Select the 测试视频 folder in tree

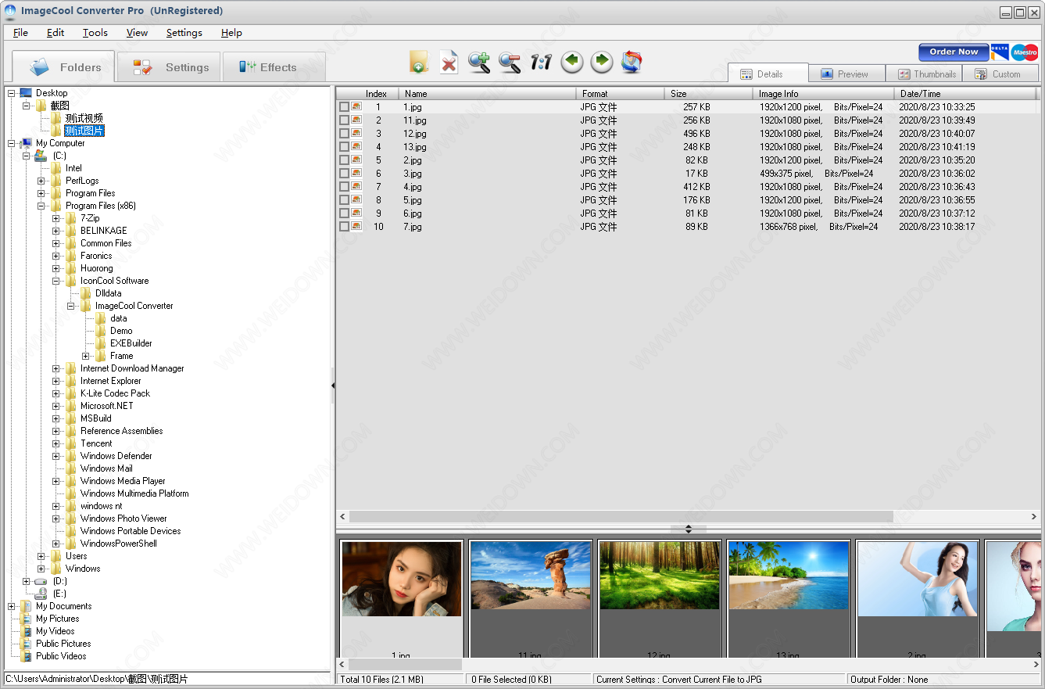[x=84, y=118]
